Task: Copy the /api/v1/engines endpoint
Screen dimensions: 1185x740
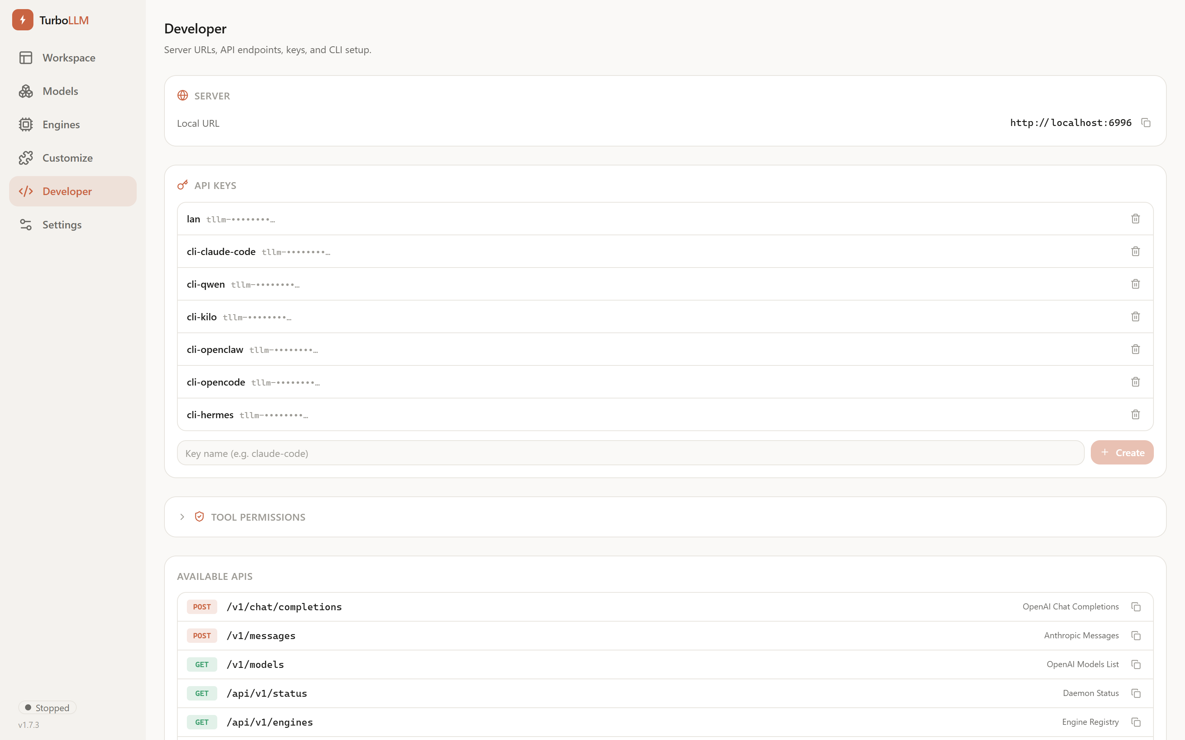Action: coord(1136,723)
